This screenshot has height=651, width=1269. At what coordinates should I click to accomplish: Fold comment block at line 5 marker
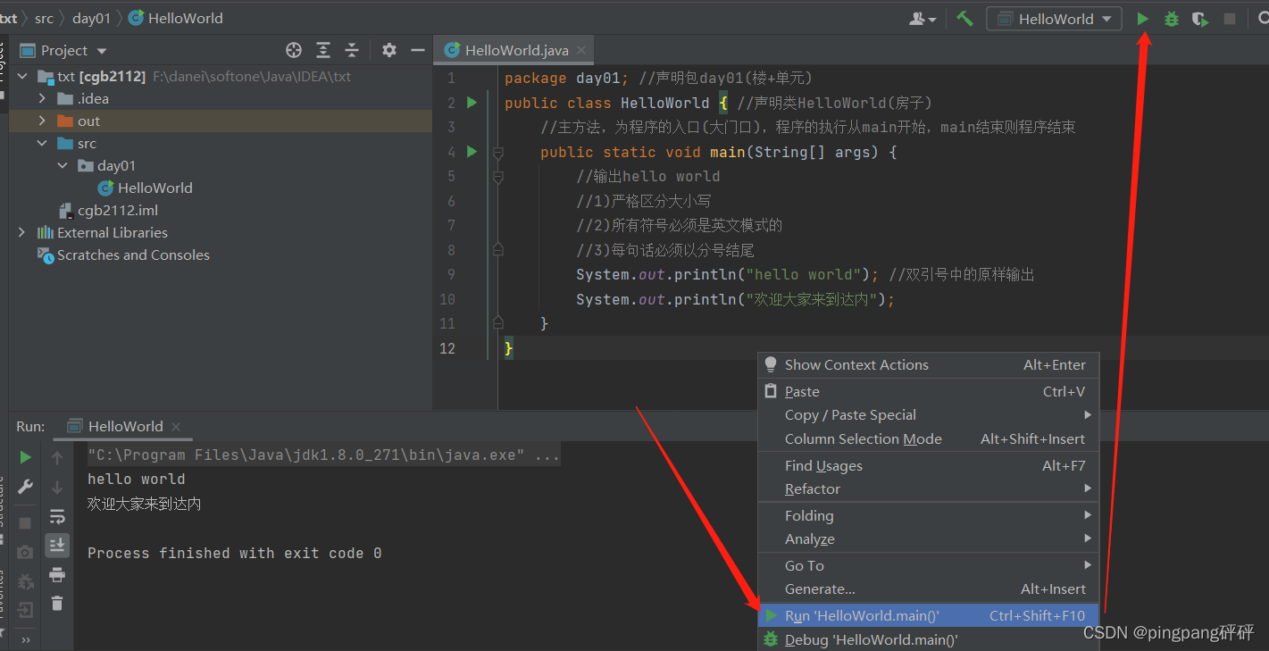498,178
